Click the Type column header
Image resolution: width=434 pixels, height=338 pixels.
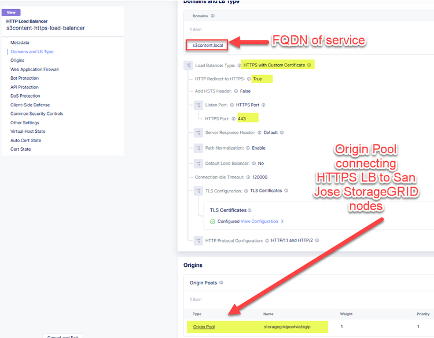coord(197,314)
